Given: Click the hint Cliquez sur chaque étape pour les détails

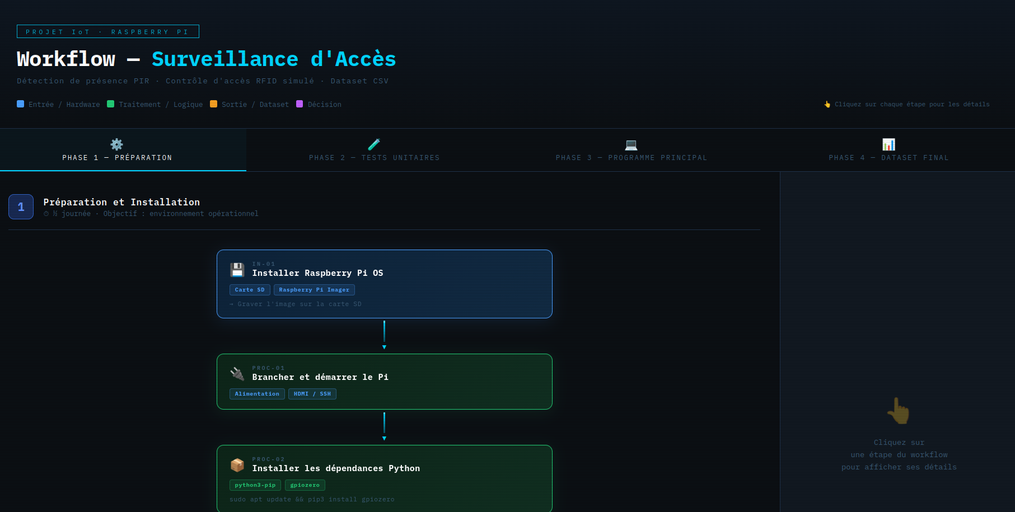Looking at the screenshot, I should (x=912, y=104).
